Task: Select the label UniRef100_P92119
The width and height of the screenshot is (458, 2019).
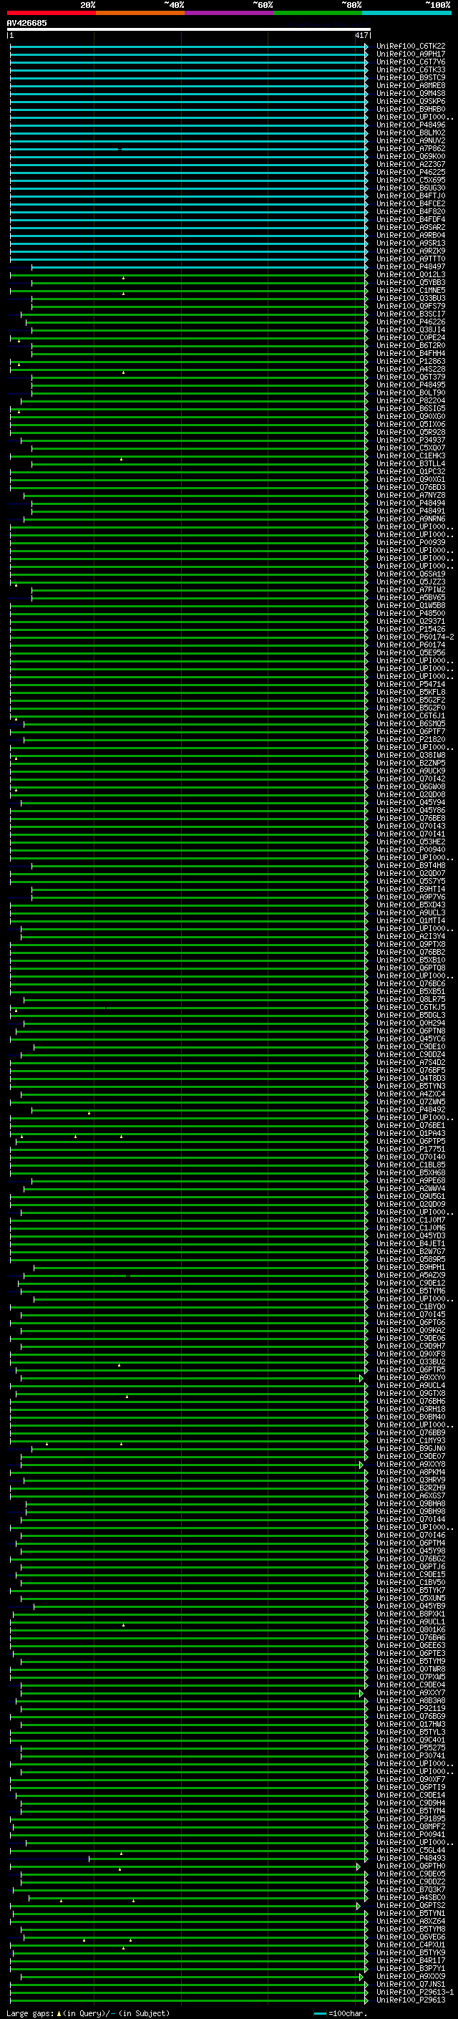Action: tap(411, 1709)
